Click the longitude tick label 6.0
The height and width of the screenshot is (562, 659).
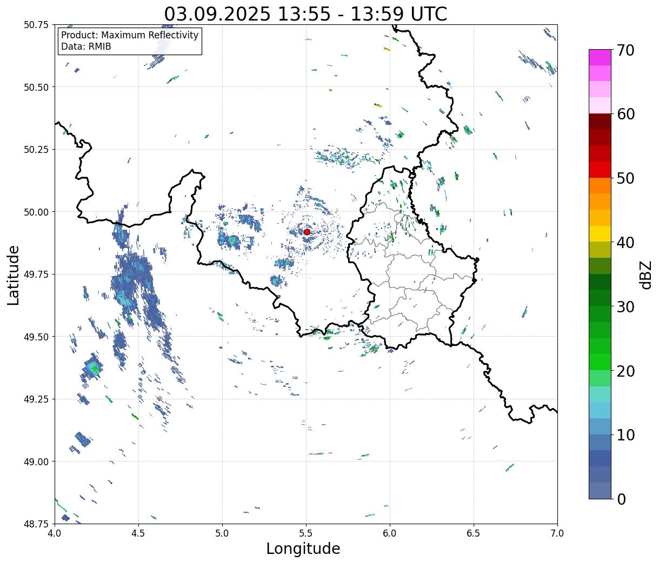390,533
